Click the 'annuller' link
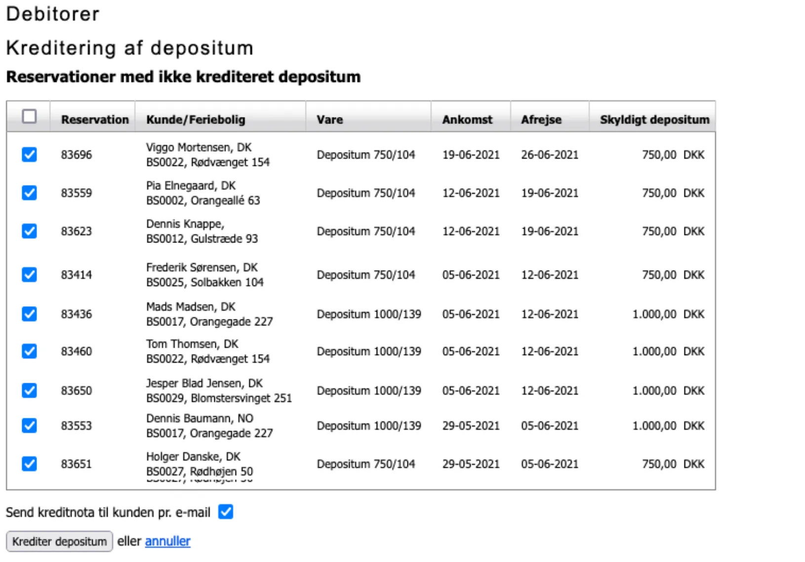The width and height of the screenshot is (805, 562). click(167, 541)
